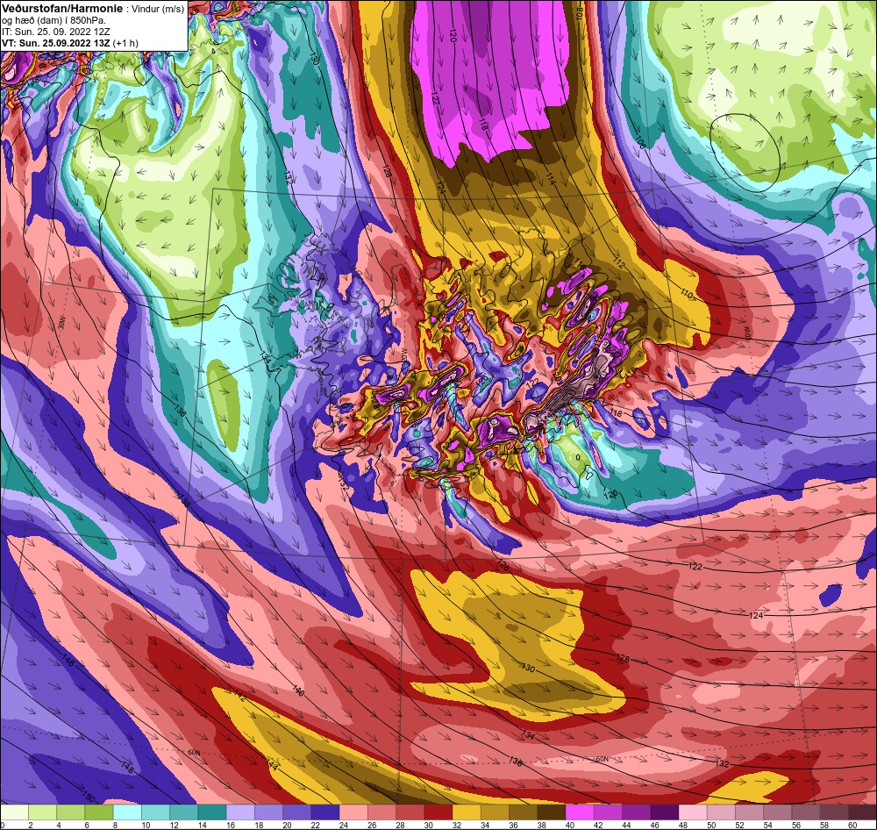Click the pale cream 0–2 m/s legend swatch
The image size is (877, 830).
15,812
